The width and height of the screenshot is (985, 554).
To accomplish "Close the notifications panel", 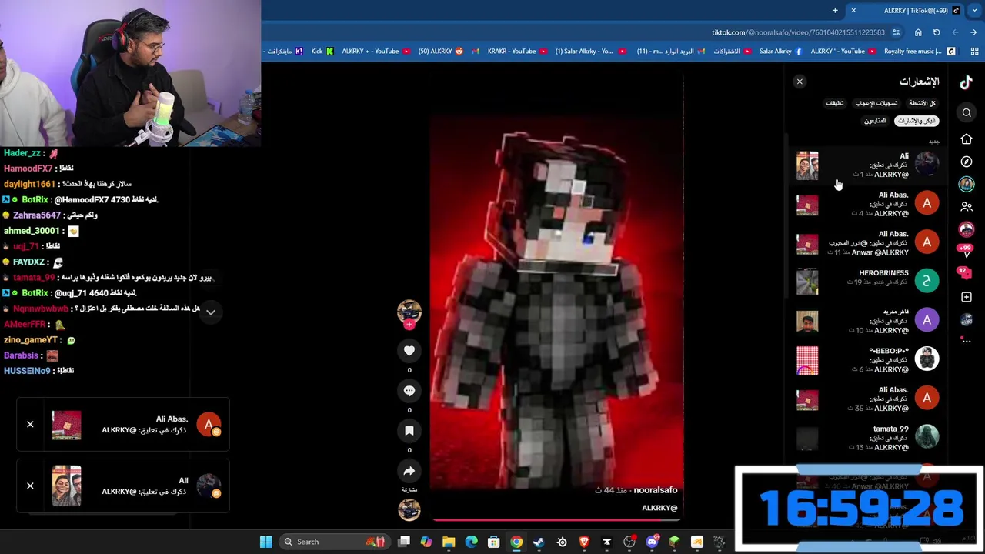I will [800, 82].
